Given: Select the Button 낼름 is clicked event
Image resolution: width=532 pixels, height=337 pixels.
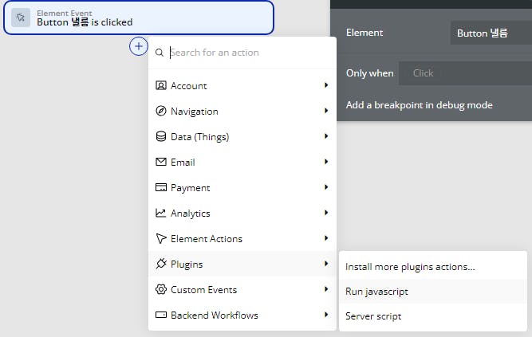Looking at the screenshot, I should pos(139,18).
